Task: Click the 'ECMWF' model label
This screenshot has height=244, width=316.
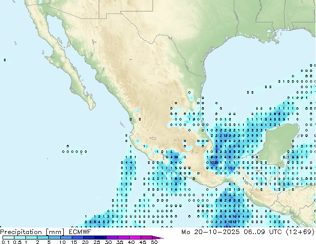Action: pos(80,232)
